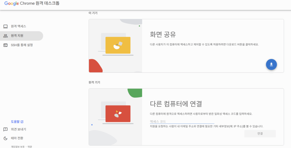Viewport: 291px width, 148px height.
Task: Click the 화면 공유 heading text
Action: [163, 34]
